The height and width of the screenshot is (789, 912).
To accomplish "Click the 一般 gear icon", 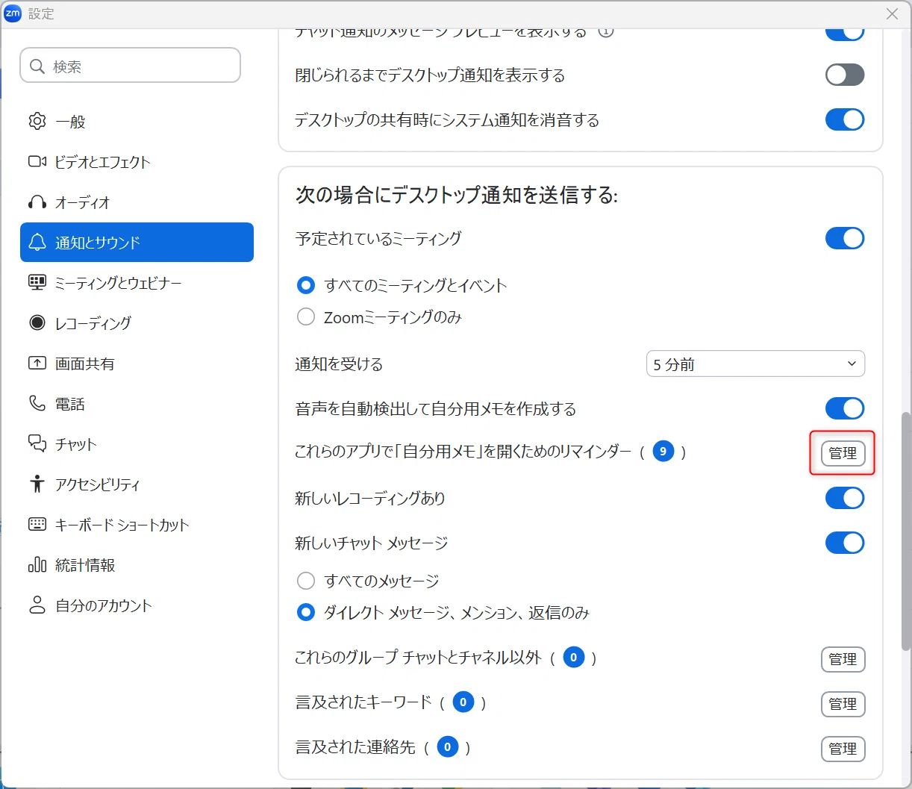I will (37, 122).
